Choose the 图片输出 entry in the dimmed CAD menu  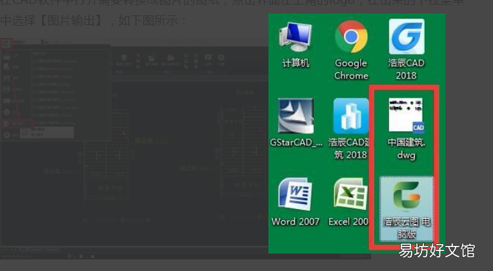[x=17, y=124]
